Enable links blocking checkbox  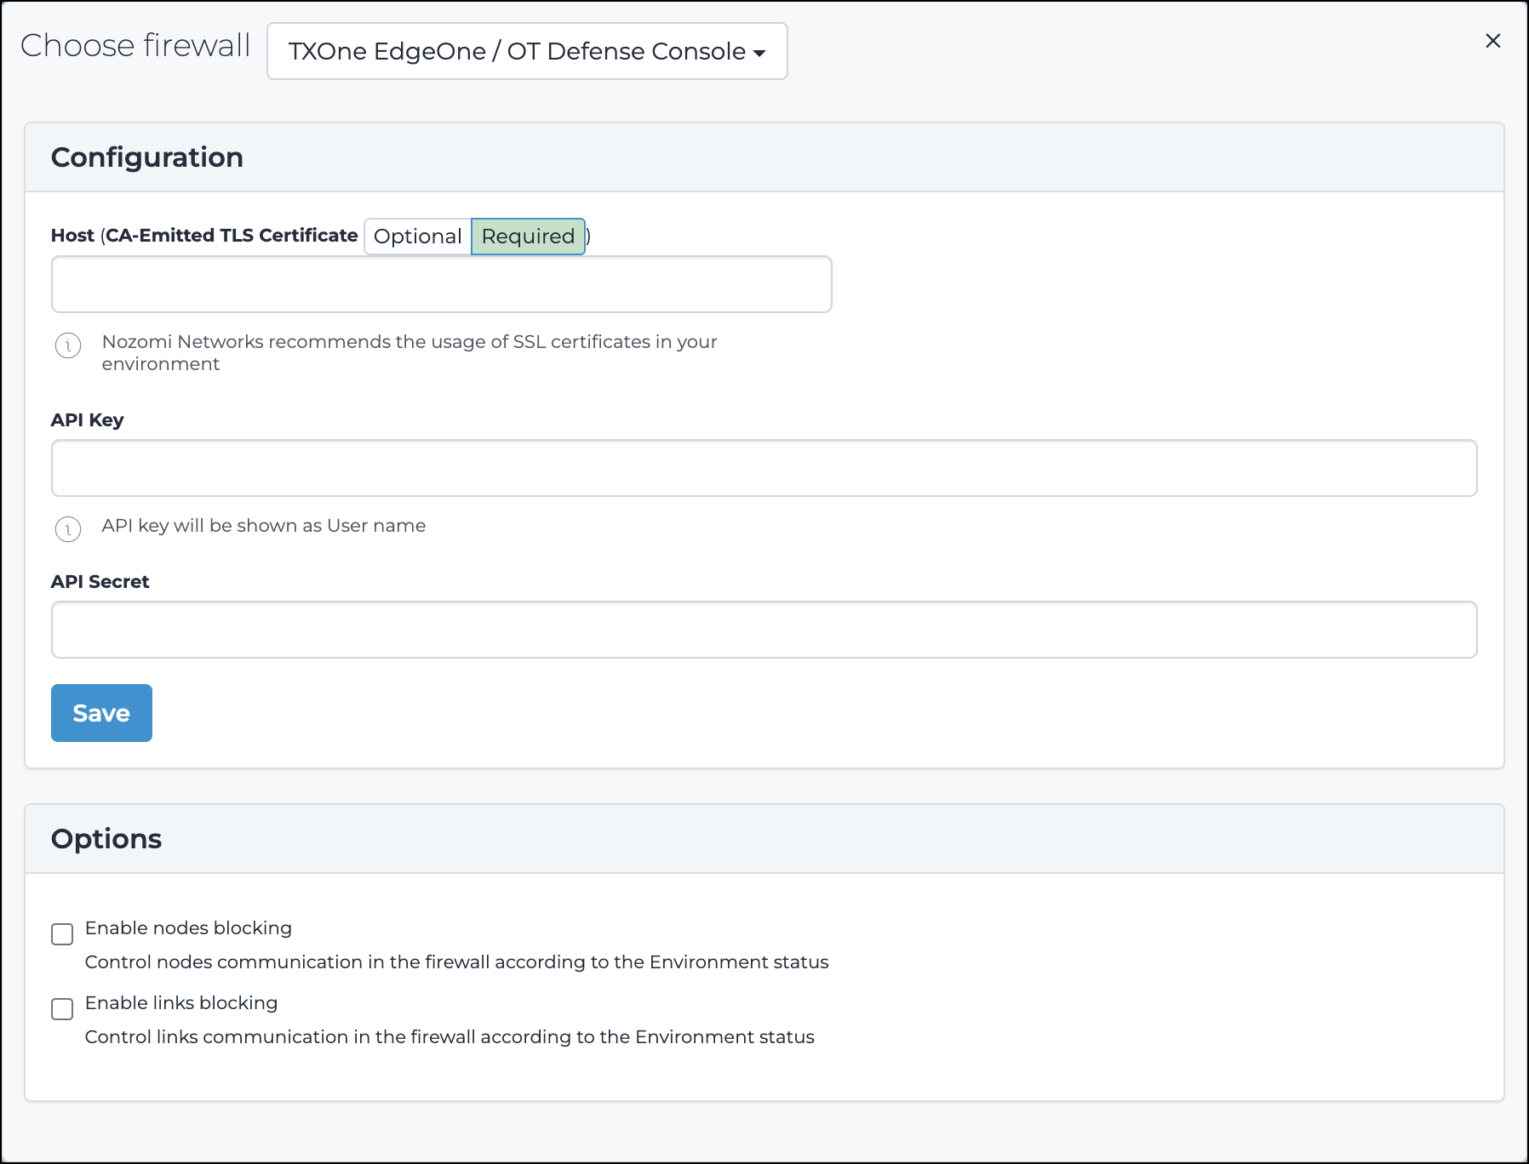62,1009
